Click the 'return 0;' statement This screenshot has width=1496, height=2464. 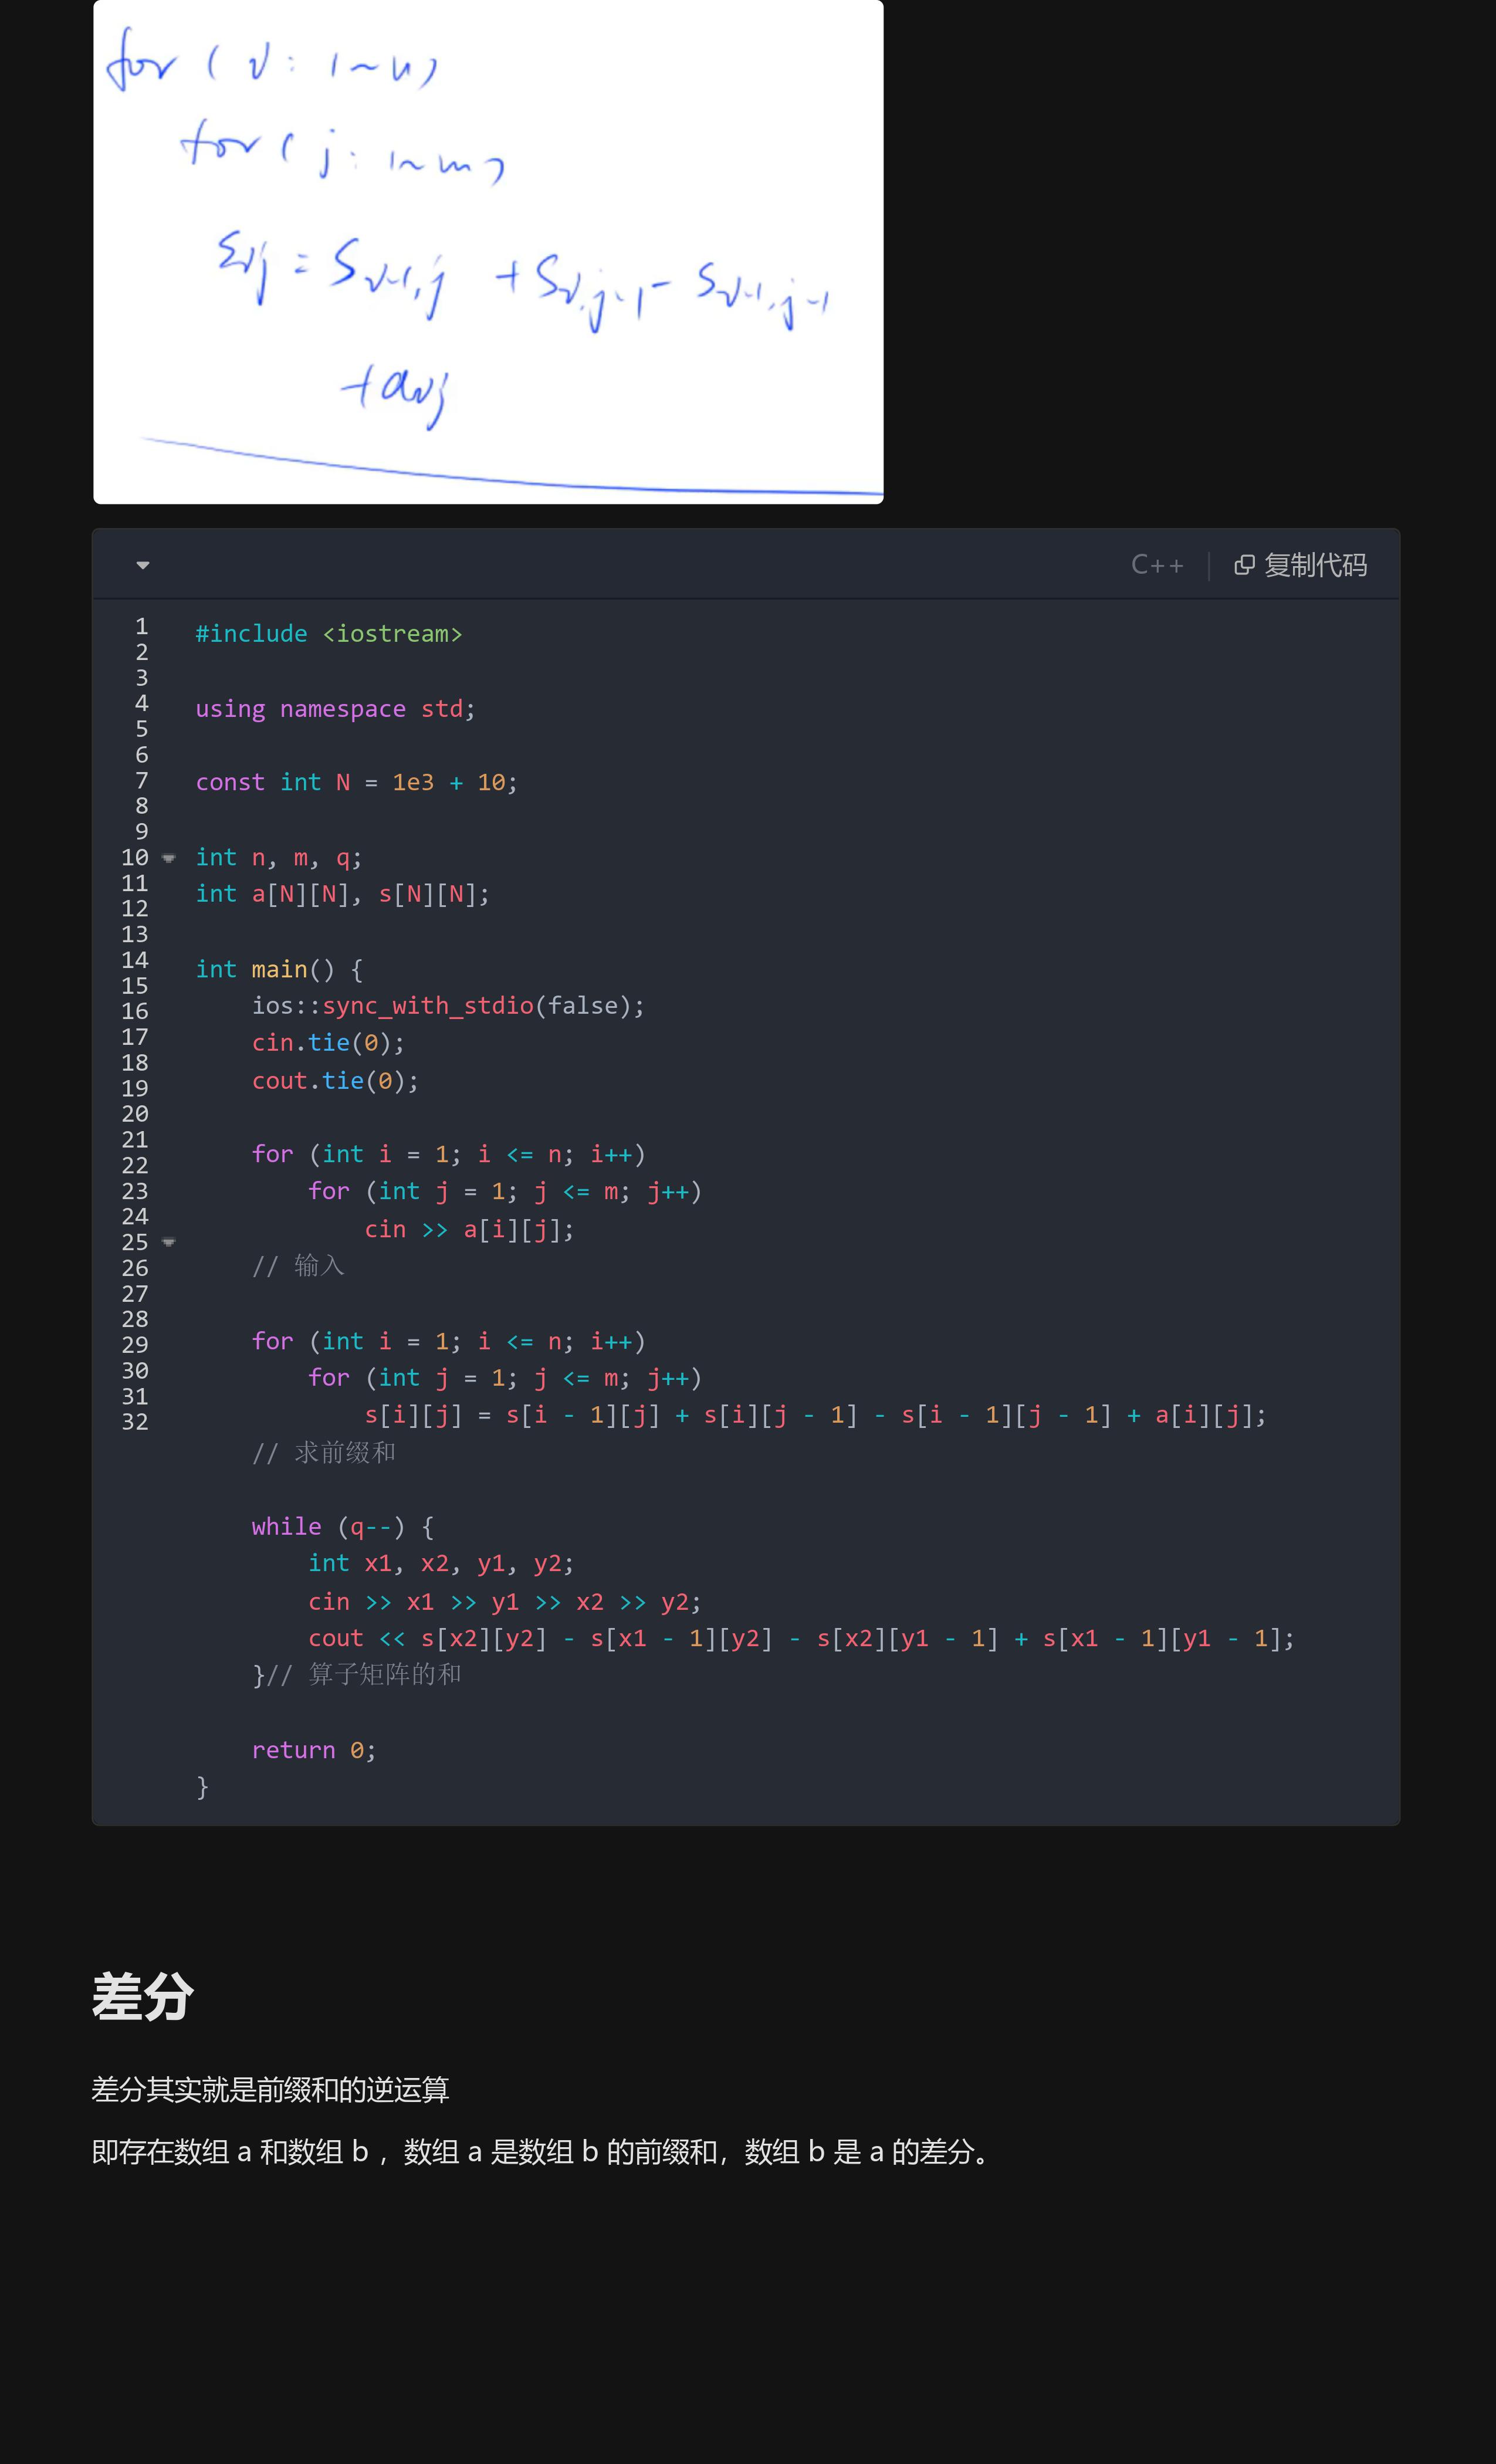pyautogui.click(x=313, y=1750)
